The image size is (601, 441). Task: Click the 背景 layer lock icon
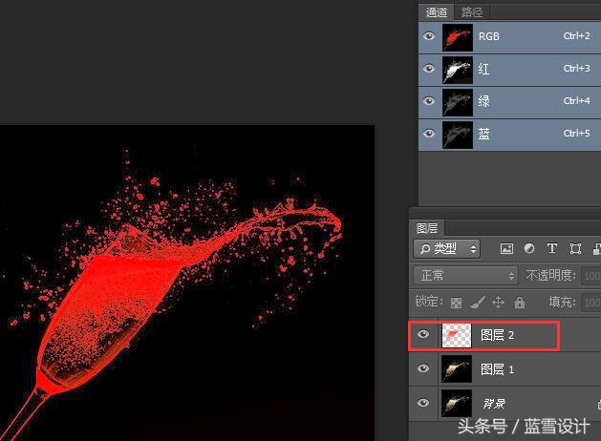pyautogui.click(x=599, y=403)
